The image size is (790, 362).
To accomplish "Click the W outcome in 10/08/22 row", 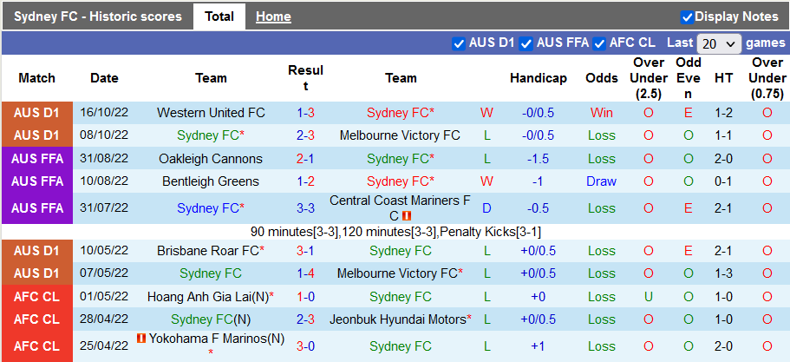I will 486,181.
